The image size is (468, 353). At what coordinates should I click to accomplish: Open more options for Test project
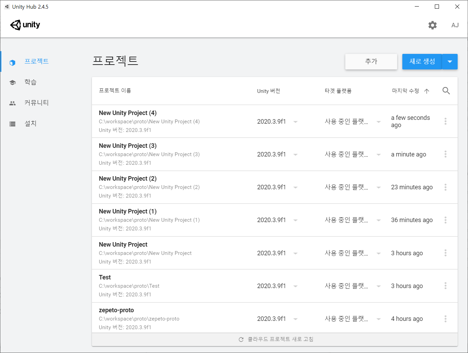(445, 286)
